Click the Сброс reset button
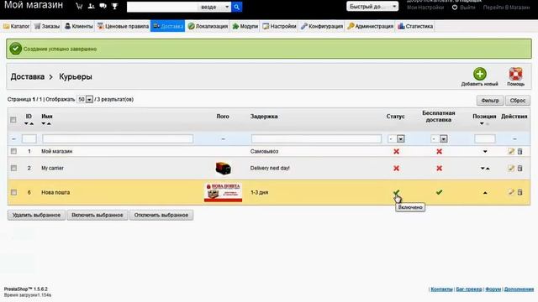 click(518, 101)
